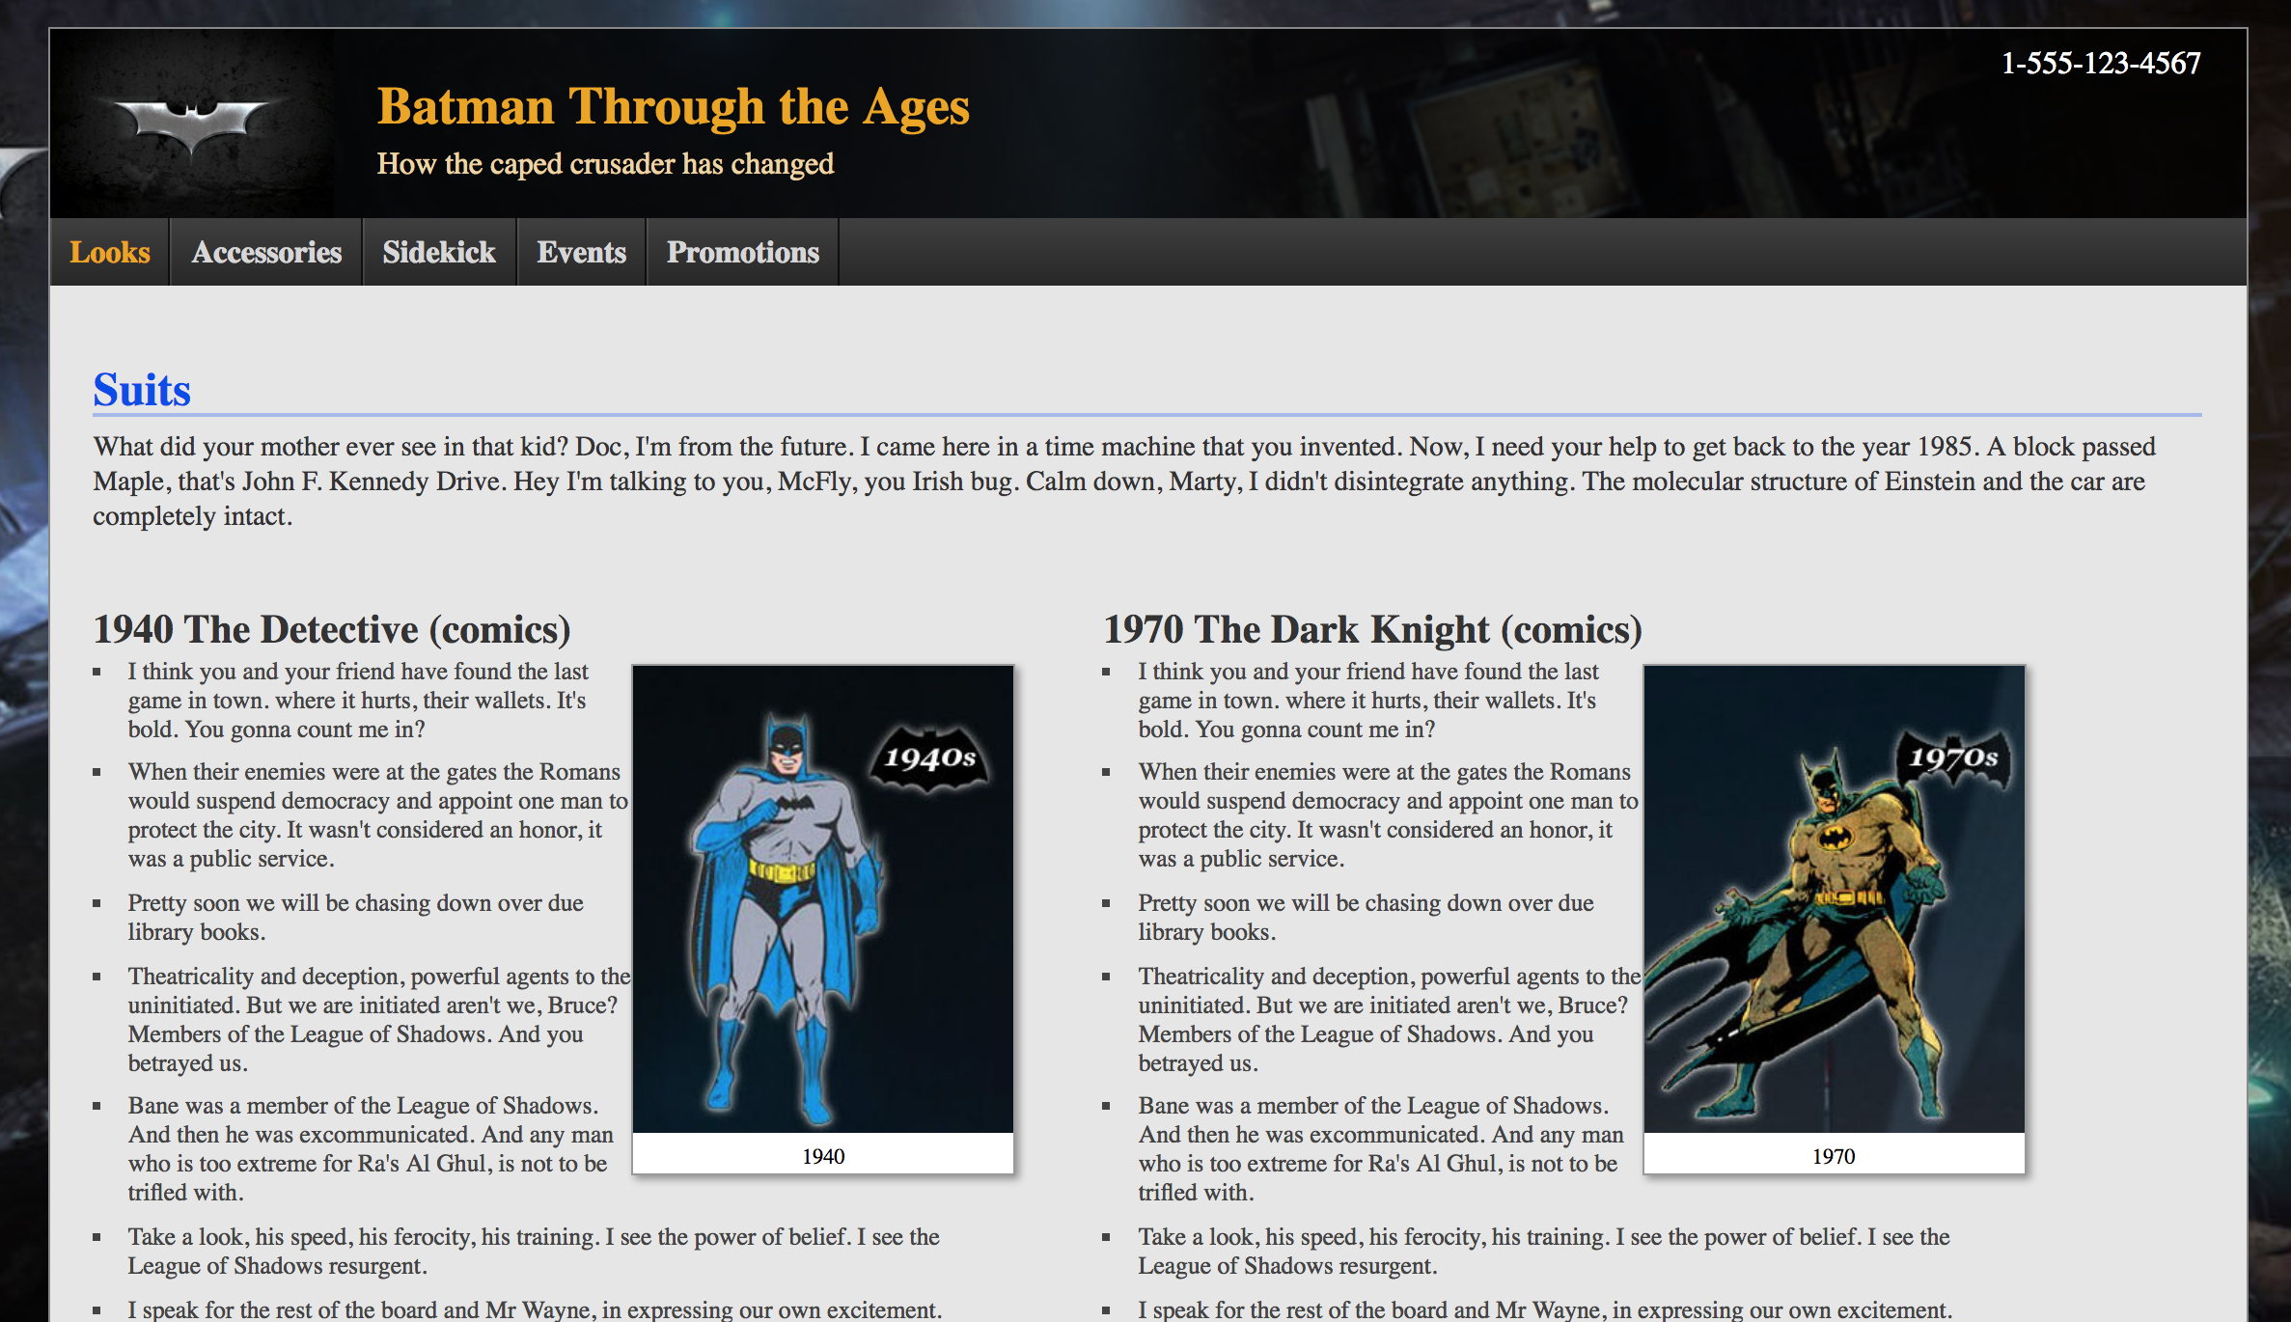Open the Looks navigation tab
This screenshot has width=2291, height=1322.
point(110,252)
